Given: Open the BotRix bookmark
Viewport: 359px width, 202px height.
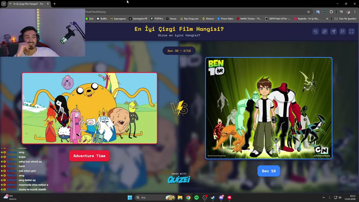Looking at the screenshot, I should [102, 19].
